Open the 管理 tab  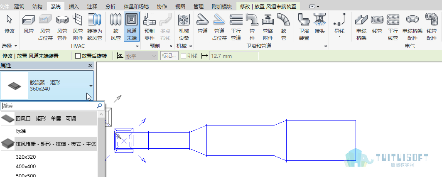coord(199,6)
